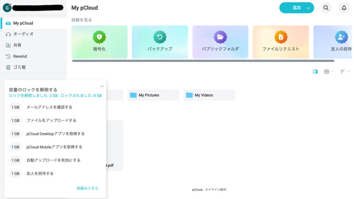Open the バックアップ card

160,42
